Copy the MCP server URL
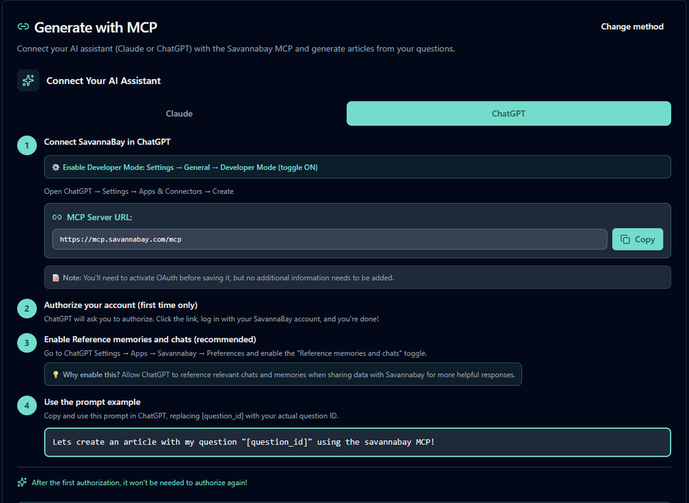This screenshot has width=689, height=503. coord(637,240)
